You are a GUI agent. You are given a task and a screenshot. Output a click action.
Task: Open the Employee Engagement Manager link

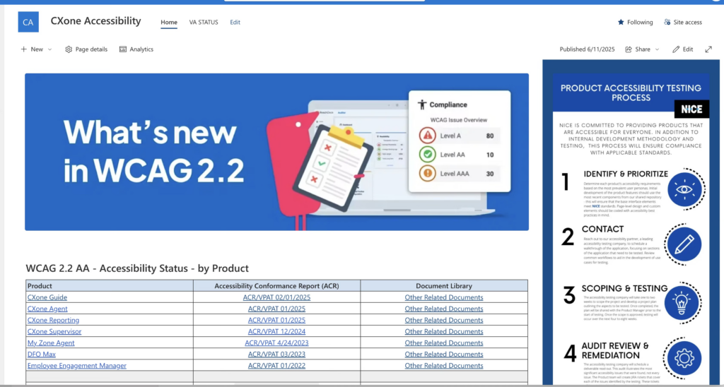[77, 366]
